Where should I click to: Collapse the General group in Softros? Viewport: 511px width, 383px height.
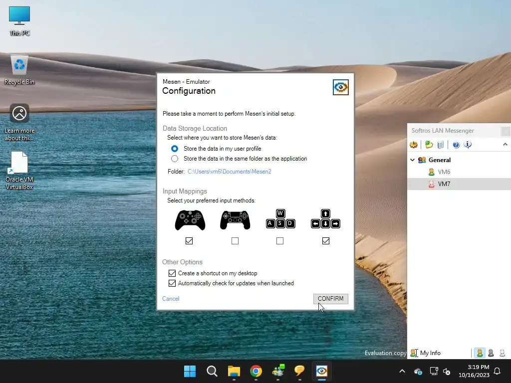pos(412,160)
